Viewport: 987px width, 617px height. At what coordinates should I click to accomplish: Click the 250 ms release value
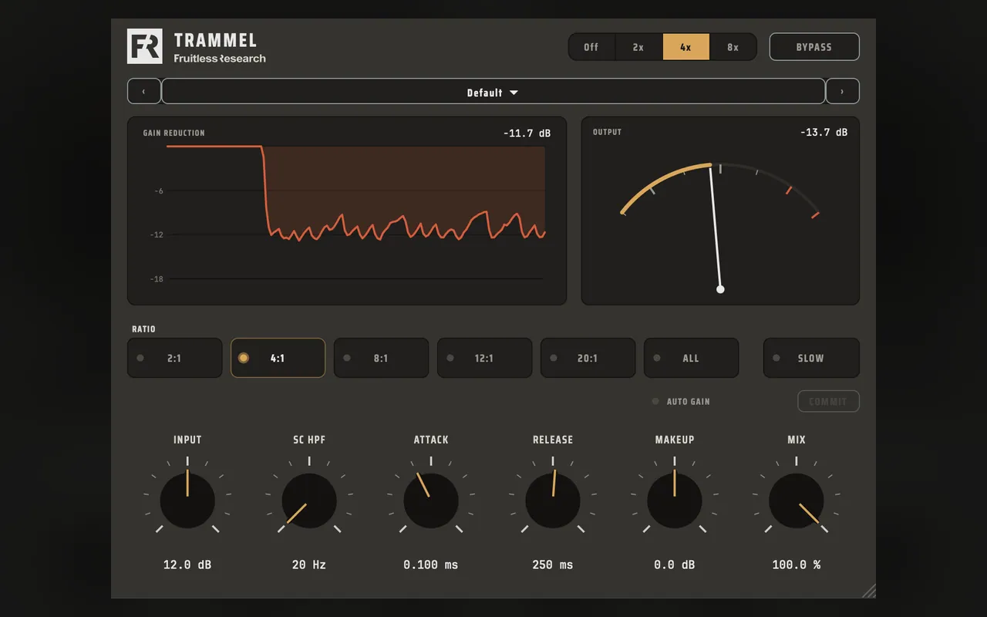pos(553,565)
